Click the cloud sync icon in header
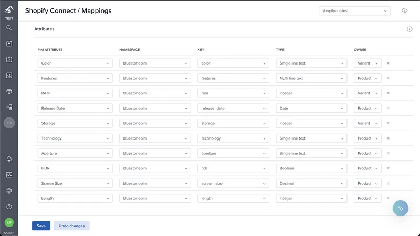 coord(404,10)
